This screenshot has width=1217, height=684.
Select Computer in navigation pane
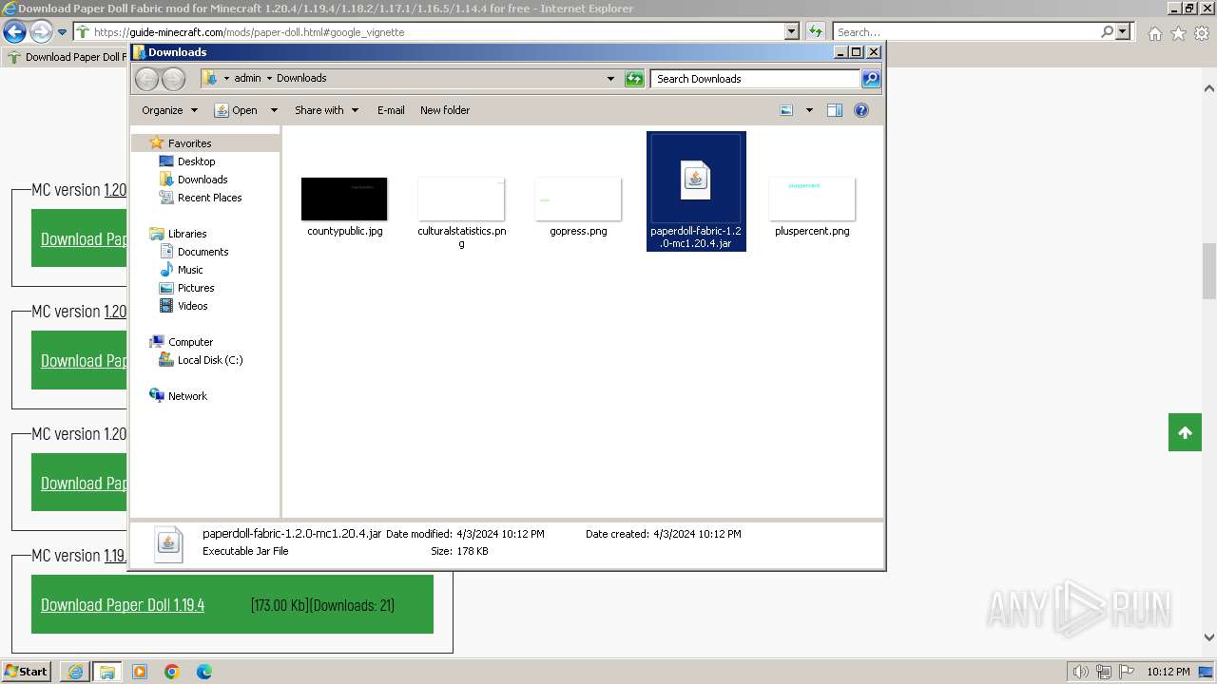(x=190, y=342)
